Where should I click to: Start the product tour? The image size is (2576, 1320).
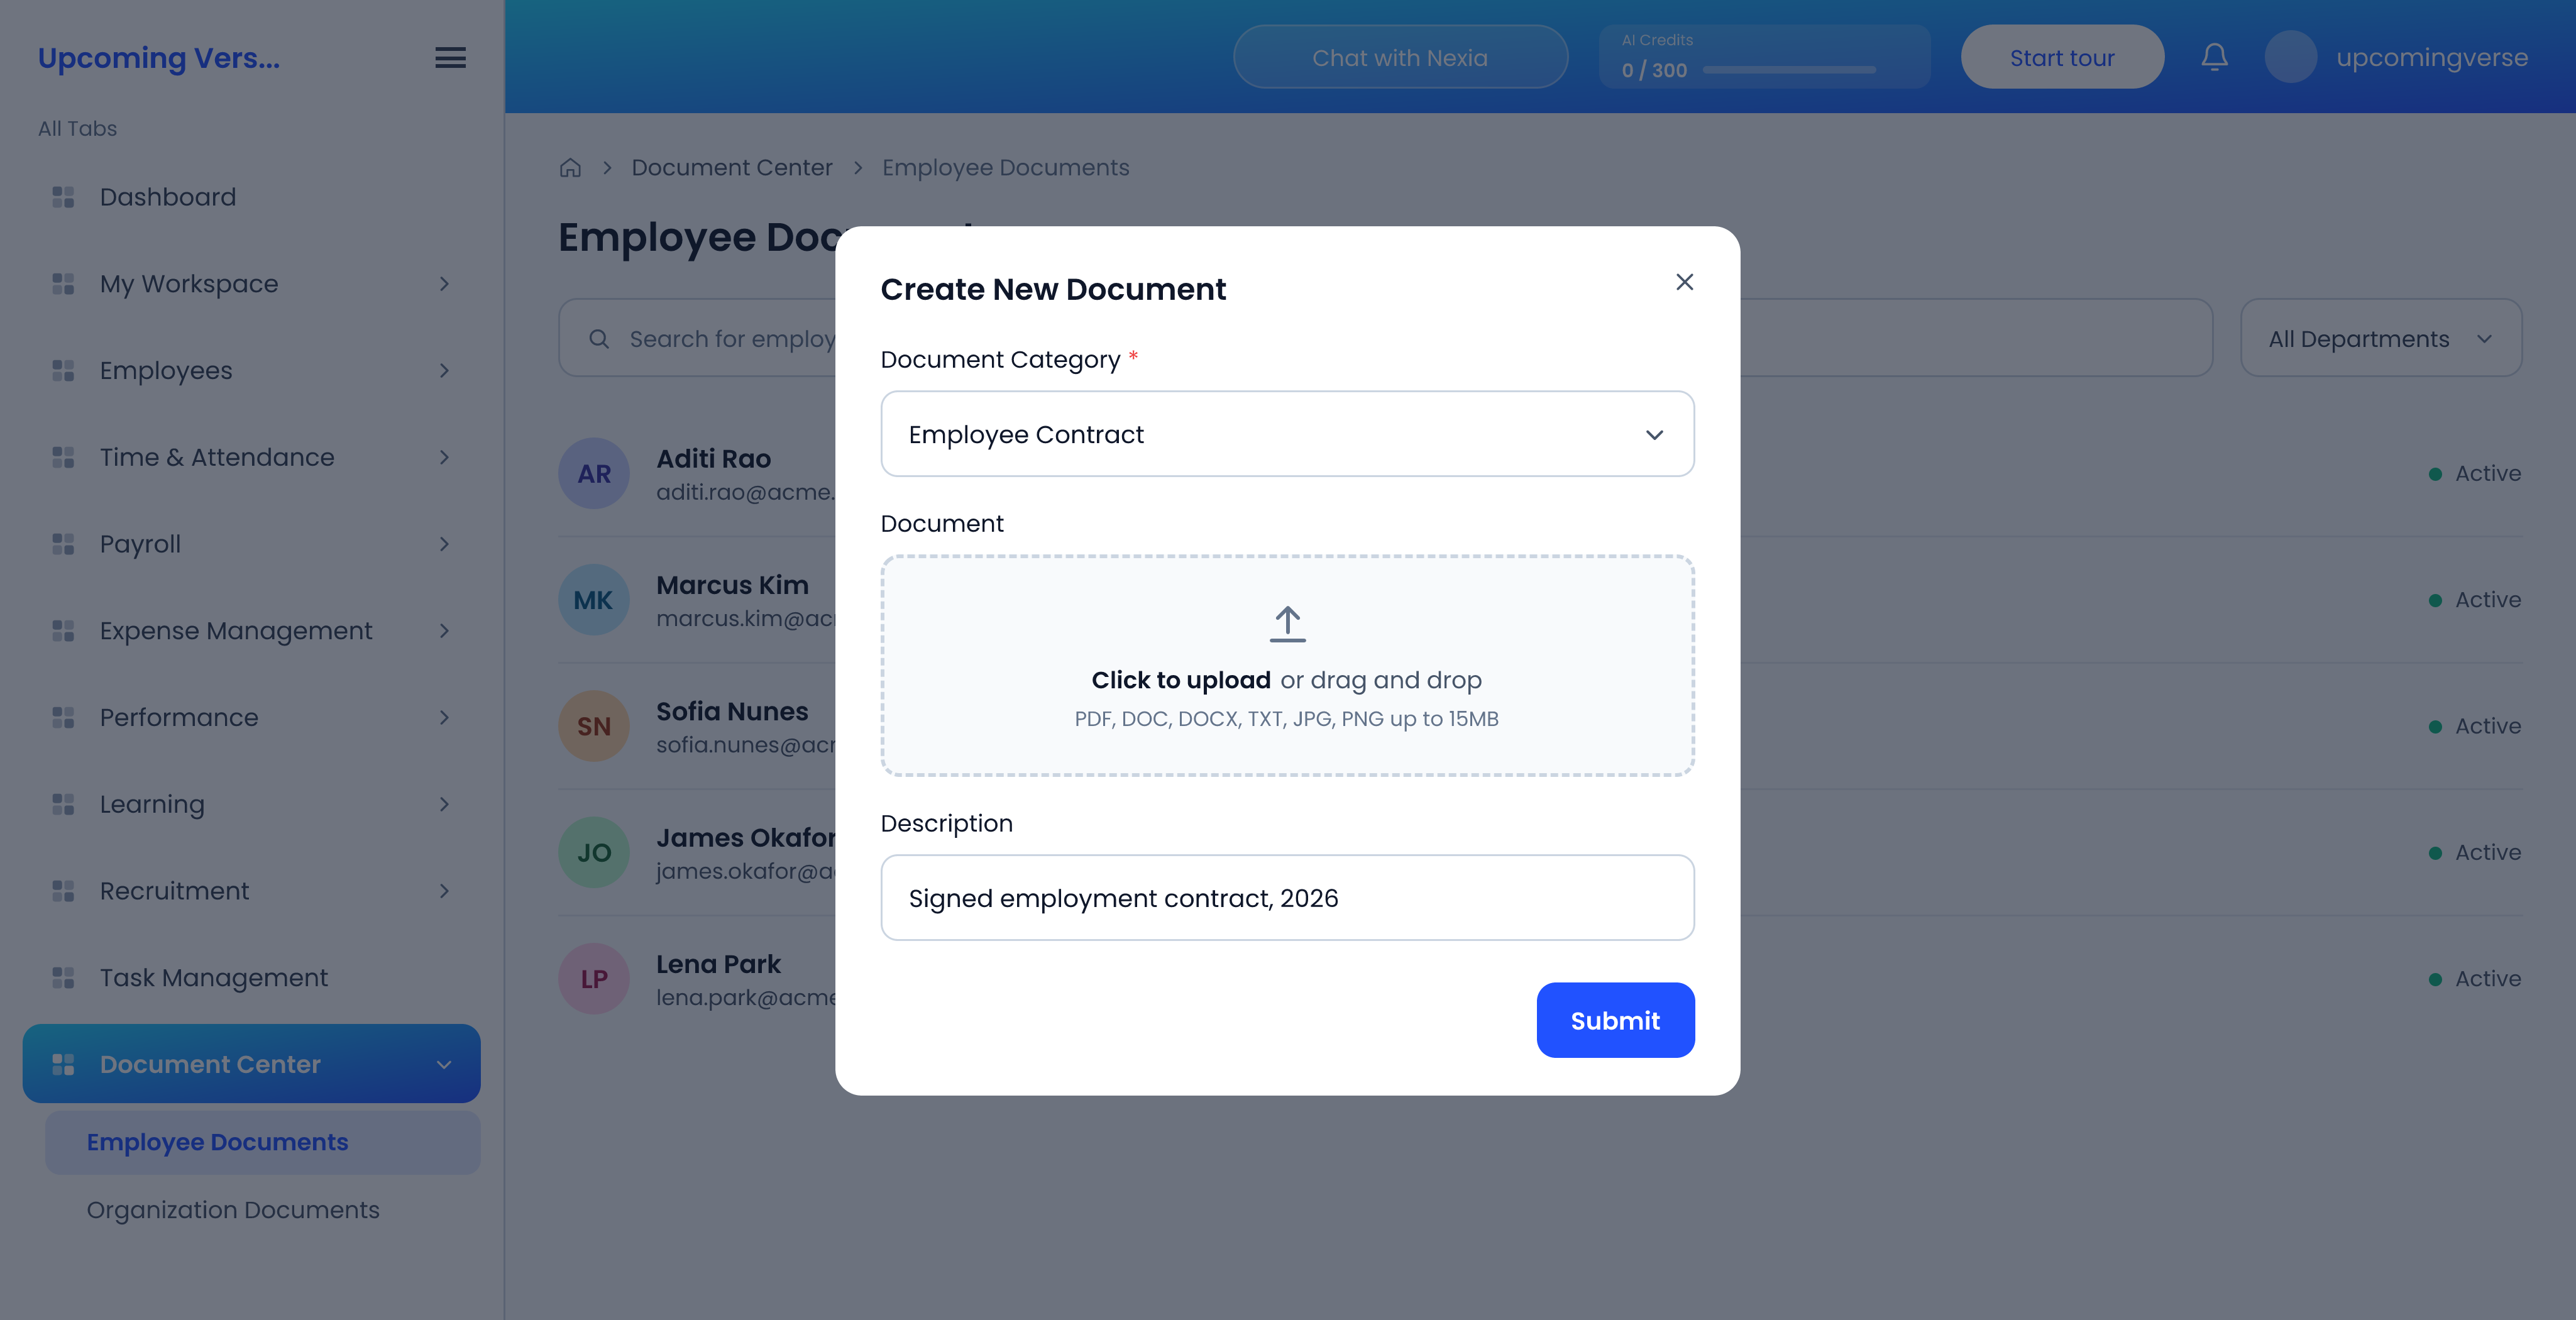(x=2062, y=57)
